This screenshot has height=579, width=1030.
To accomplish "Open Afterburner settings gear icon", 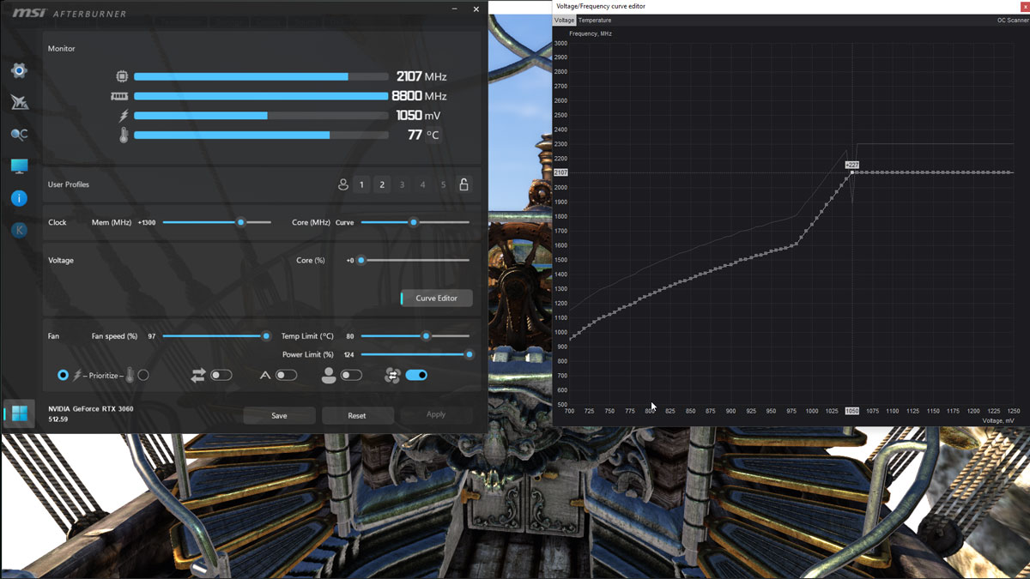I will tap(19, 70).
